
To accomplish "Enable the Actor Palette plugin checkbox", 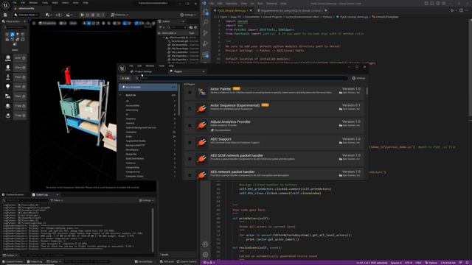I will 190,92.
